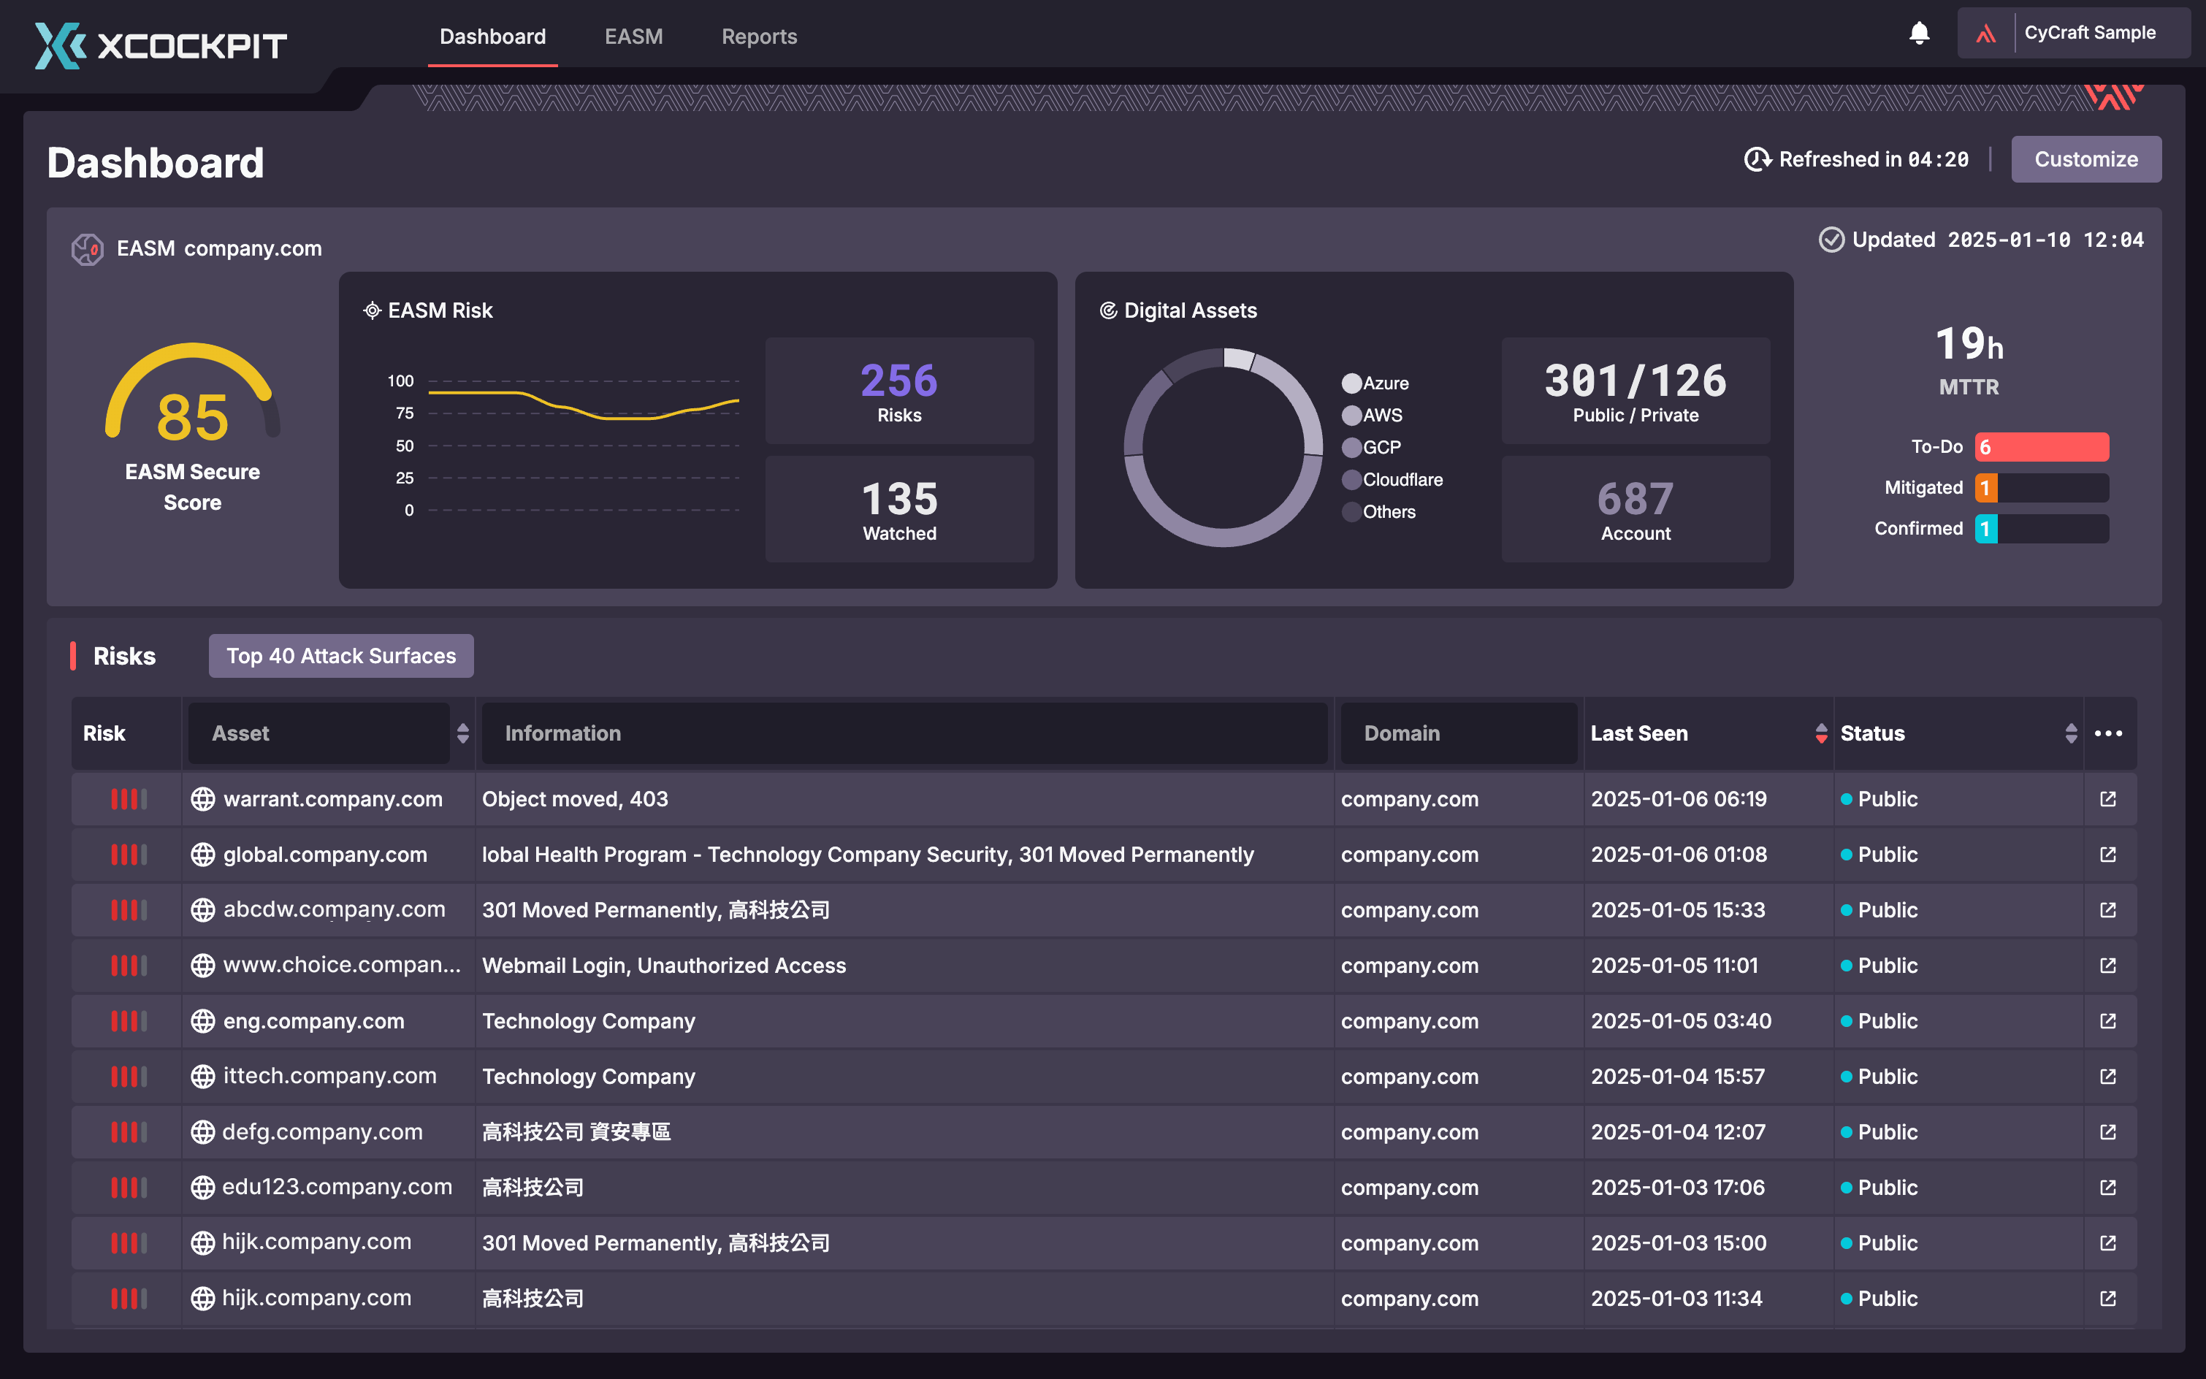Click globe icon beside global.company.com
Screen dimensions: 2206x1379
pyautogui.click(x=202, y=855)
